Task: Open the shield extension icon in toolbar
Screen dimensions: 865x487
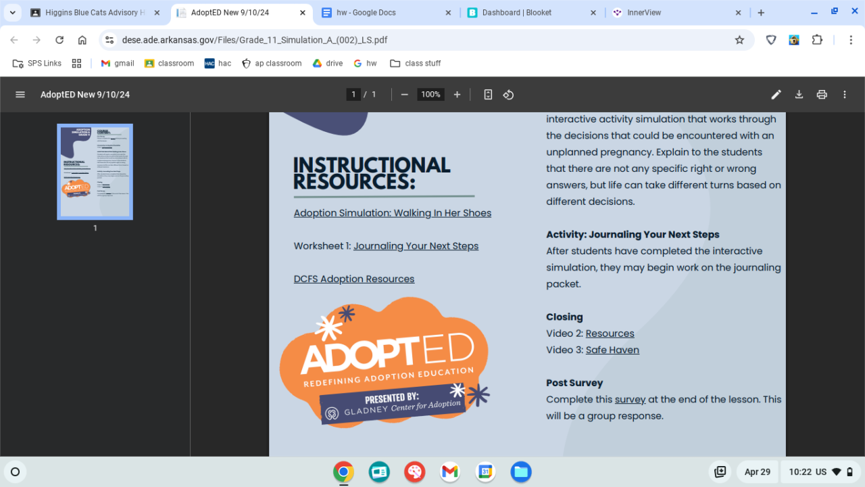Action: tap(771, 40)
